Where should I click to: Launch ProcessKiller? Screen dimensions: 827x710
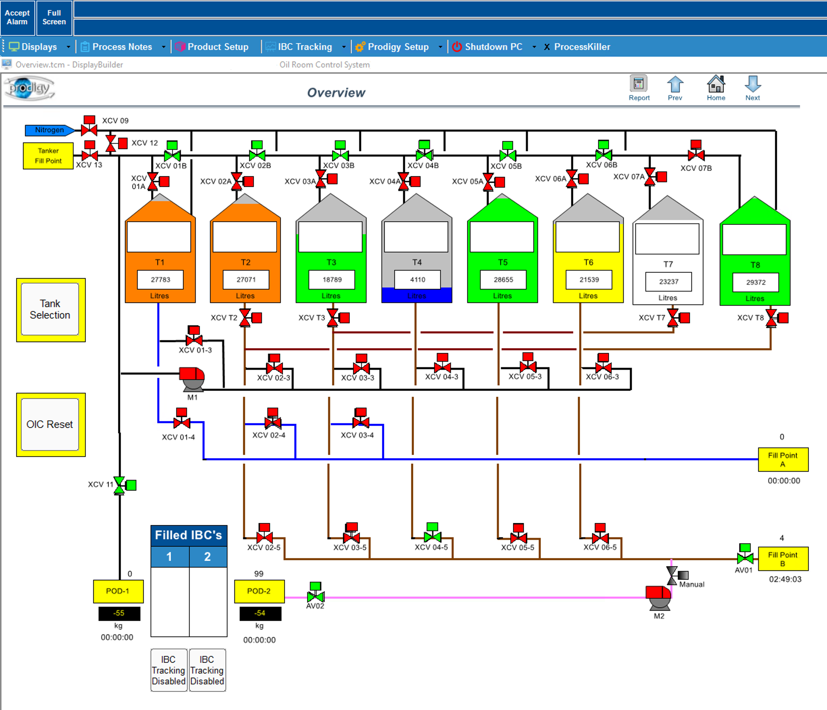pyautogui.click(x=577, y=47)
